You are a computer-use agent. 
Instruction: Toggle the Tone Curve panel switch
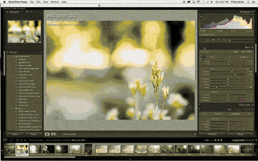coord(200,104)
